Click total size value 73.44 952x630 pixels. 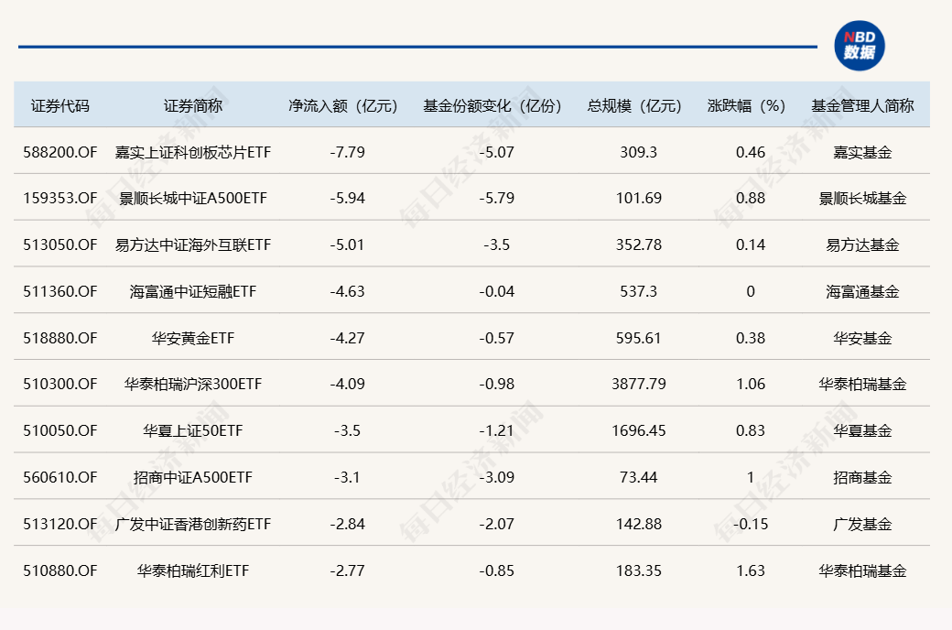pos(639,477)
